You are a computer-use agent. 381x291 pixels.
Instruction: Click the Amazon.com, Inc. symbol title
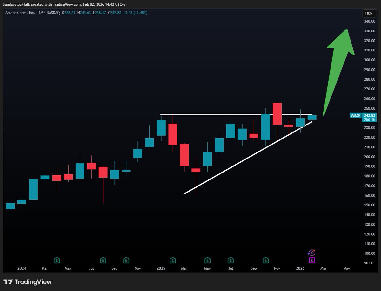20,13
